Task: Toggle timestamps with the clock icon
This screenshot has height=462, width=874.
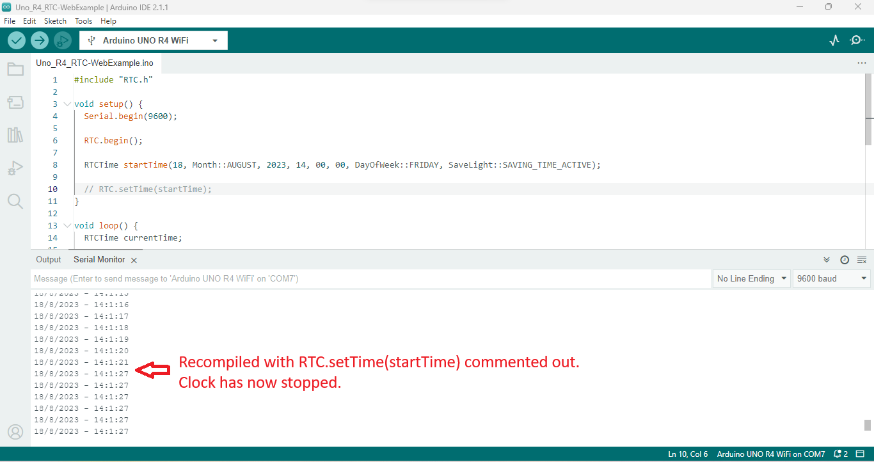Action: click(845, 259)
